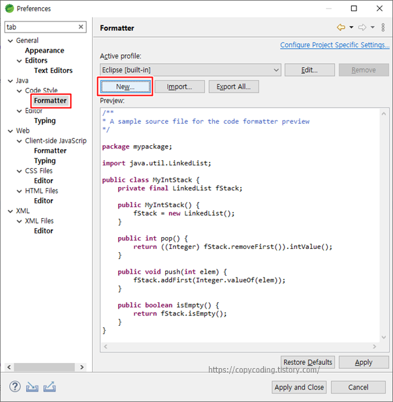
Task: Click the preview horizontal scroll left arrow
Action: pos(106,347)
